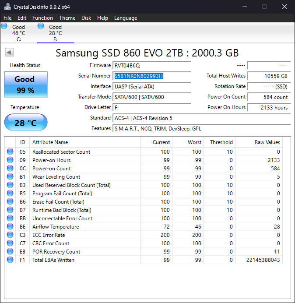Select the Reallocated Sector Count row name
This screenshot has width=295, height=303.
61,152
